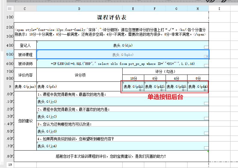The width and height of the screenshot is (238, 168).
Task: Click the widget icon in the 表头.G(jy2) cell
Action: 206,118
